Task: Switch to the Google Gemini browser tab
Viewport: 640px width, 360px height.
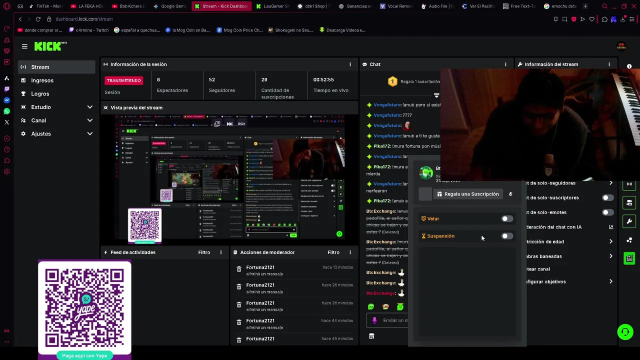Action: (x=169, y=6)
